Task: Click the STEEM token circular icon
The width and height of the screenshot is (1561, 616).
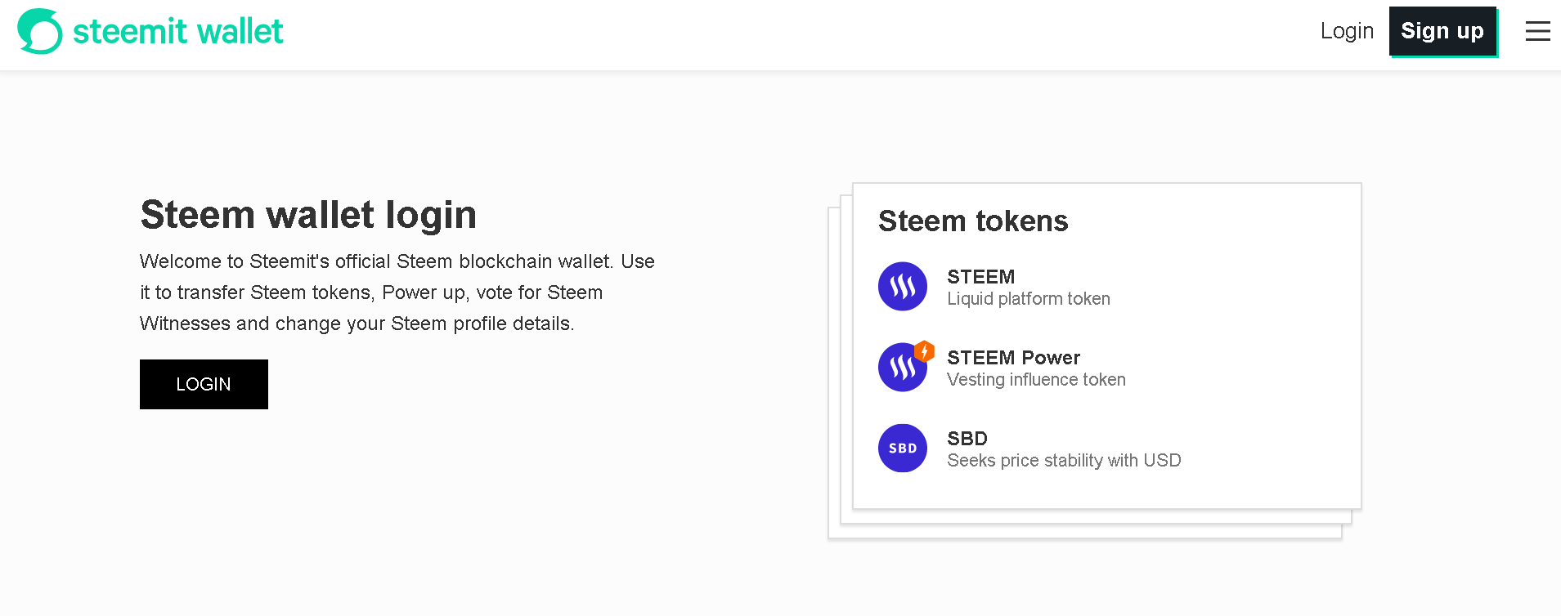Action: click(902, 286)
